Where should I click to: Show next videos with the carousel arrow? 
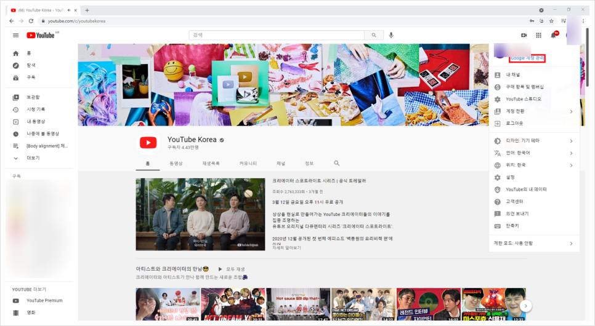(x=525, y=306)
